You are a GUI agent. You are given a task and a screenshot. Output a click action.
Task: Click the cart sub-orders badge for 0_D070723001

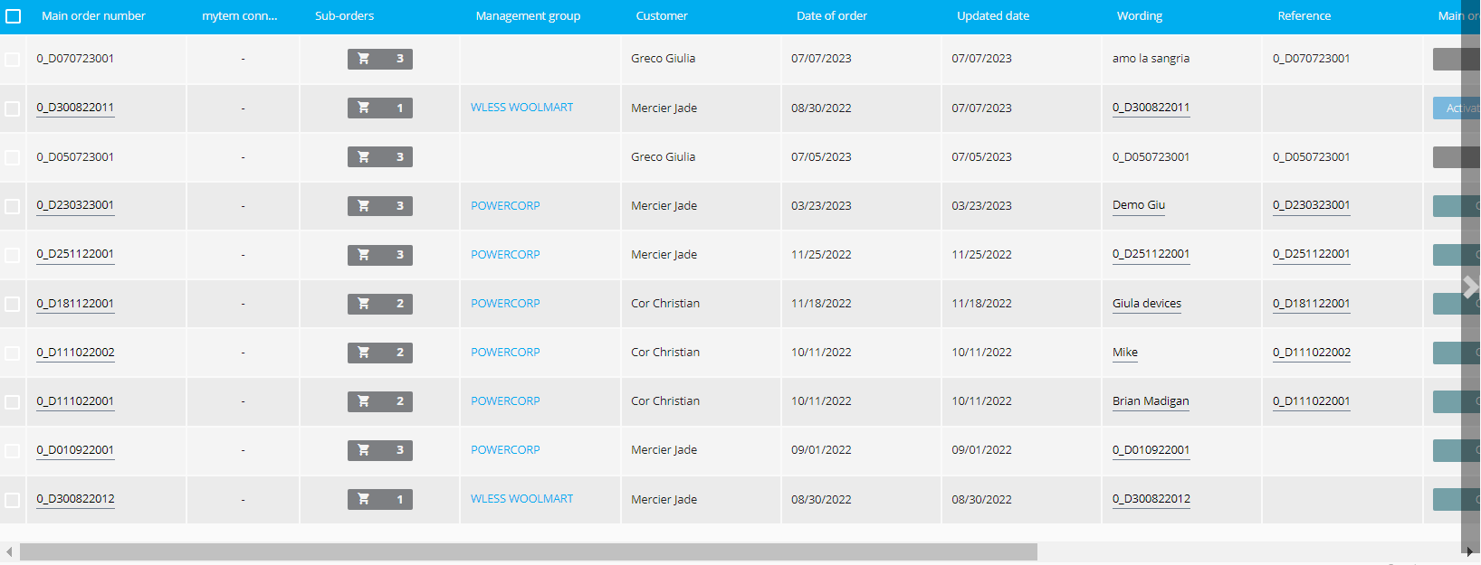pyautogui.click(x=380, y=59)
